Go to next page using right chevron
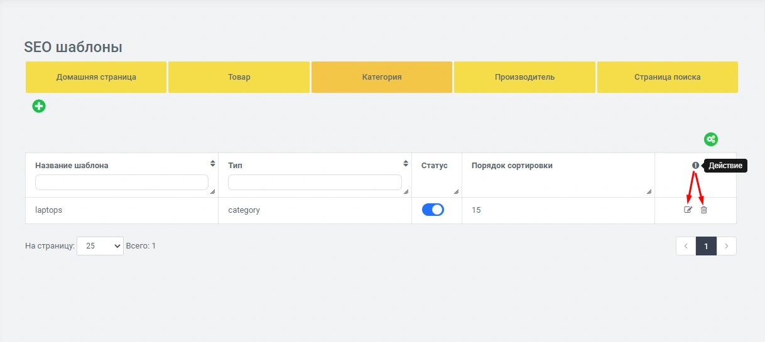 pyautogui.click(x=726, y=246)
